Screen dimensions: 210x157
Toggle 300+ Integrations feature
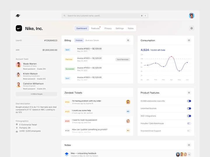(x=189, y=116)
